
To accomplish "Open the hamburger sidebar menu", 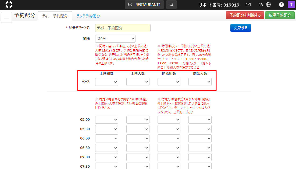I will pyautogui.click(x=6, y=17).
